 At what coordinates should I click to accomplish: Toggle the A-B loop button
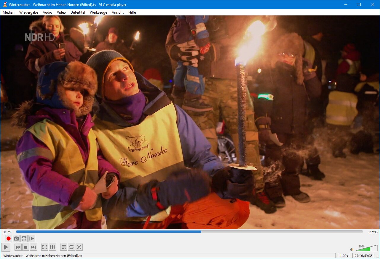point(24,239)
